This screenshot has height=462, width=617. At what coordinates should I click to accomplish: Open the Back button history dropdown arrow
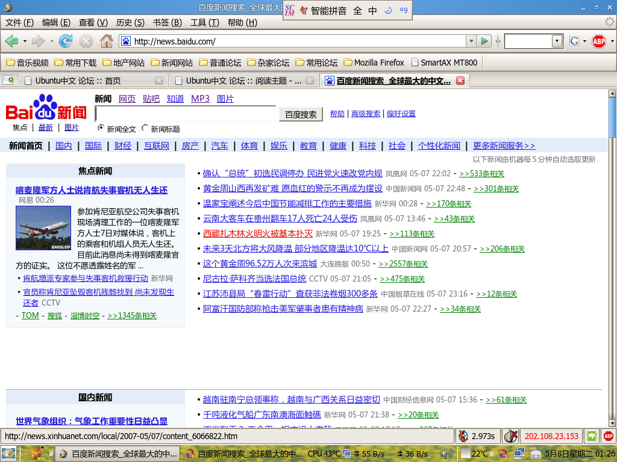point(25,41)
